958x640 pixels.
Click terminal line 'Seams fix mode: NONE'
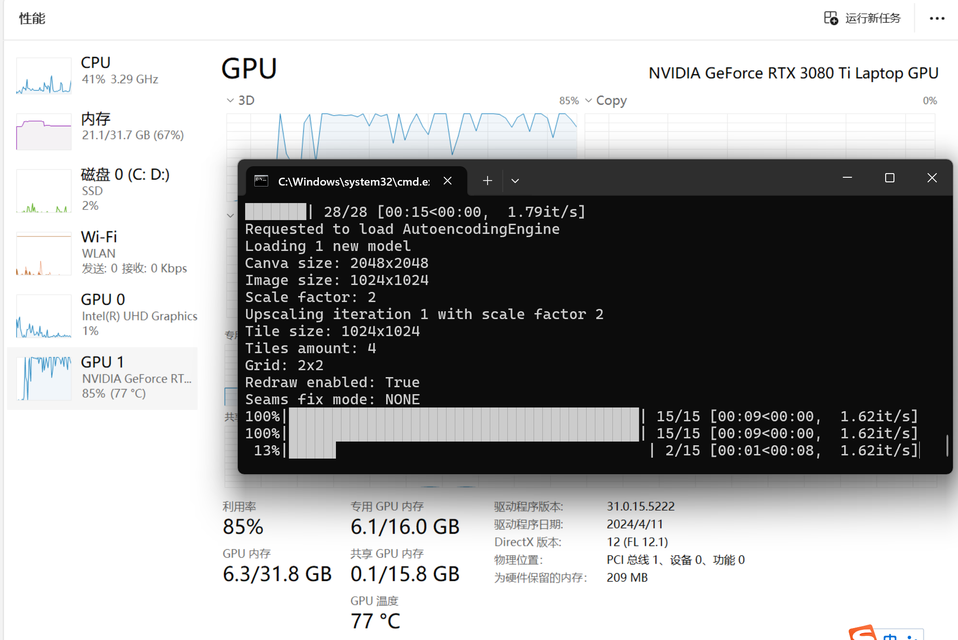point(332,400)
